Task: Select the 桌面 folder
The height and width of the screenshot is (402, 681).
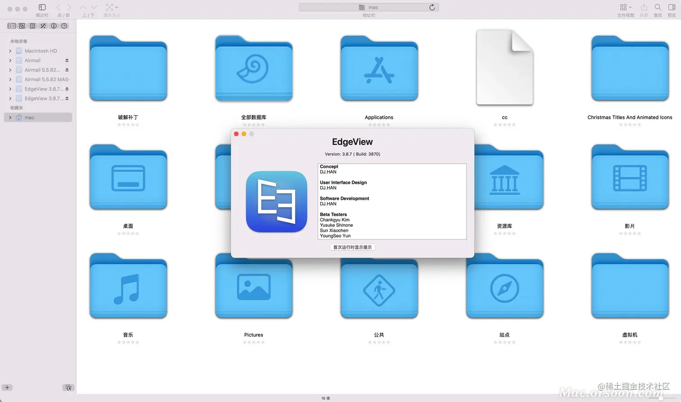Action: click(128, 177)
